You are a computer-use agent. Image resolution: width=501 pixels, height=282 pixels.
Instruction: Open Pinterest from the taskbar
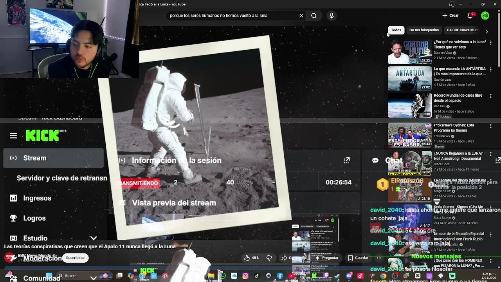165,276
